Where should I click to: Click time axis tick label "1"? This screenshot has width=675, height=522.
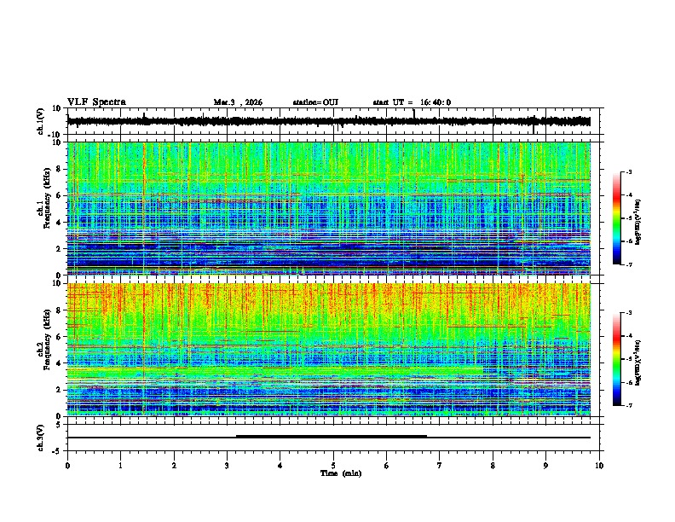click(x=120, y=466)
